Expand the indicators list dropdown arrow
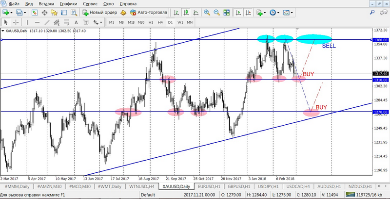The image size is (390, 199). pyautogui.click(x=266, y=13)
